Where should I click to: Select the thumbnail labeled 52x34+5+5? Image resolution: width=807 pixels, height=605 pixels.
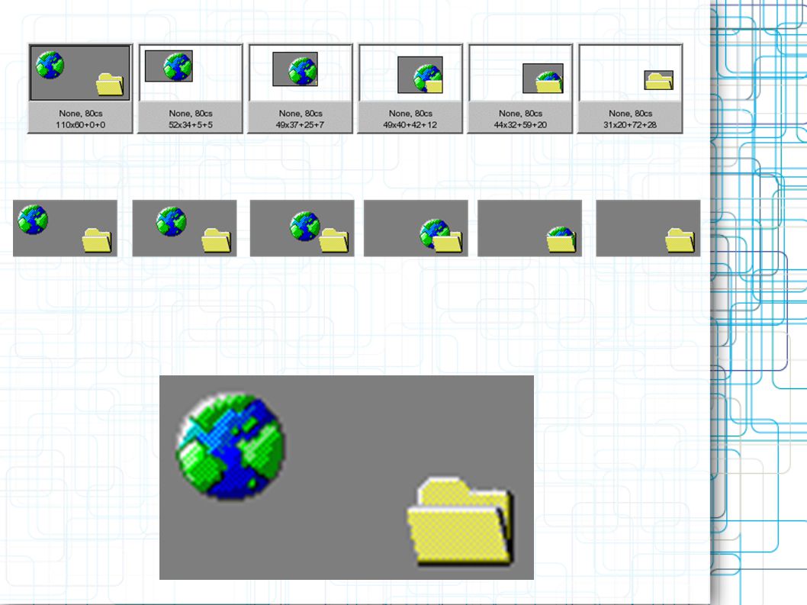[190, 88]
